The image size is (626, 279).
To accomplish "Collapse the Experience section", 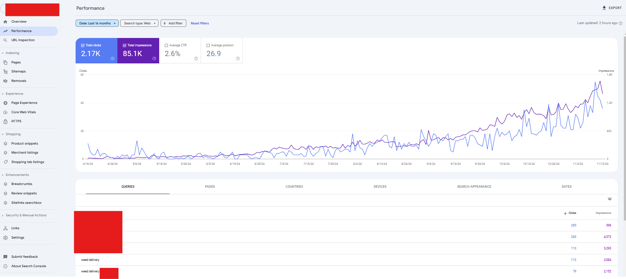I will click(x=3, y=94).
